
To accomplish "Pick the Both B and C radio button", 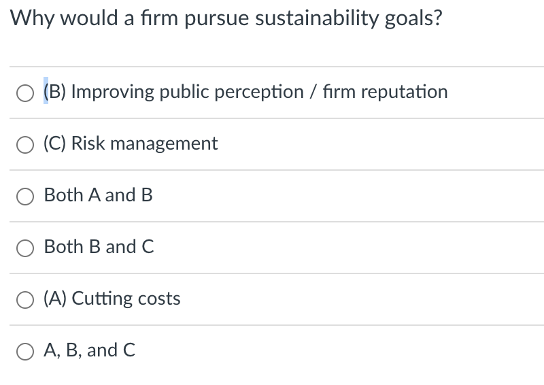I will [24, 248].
